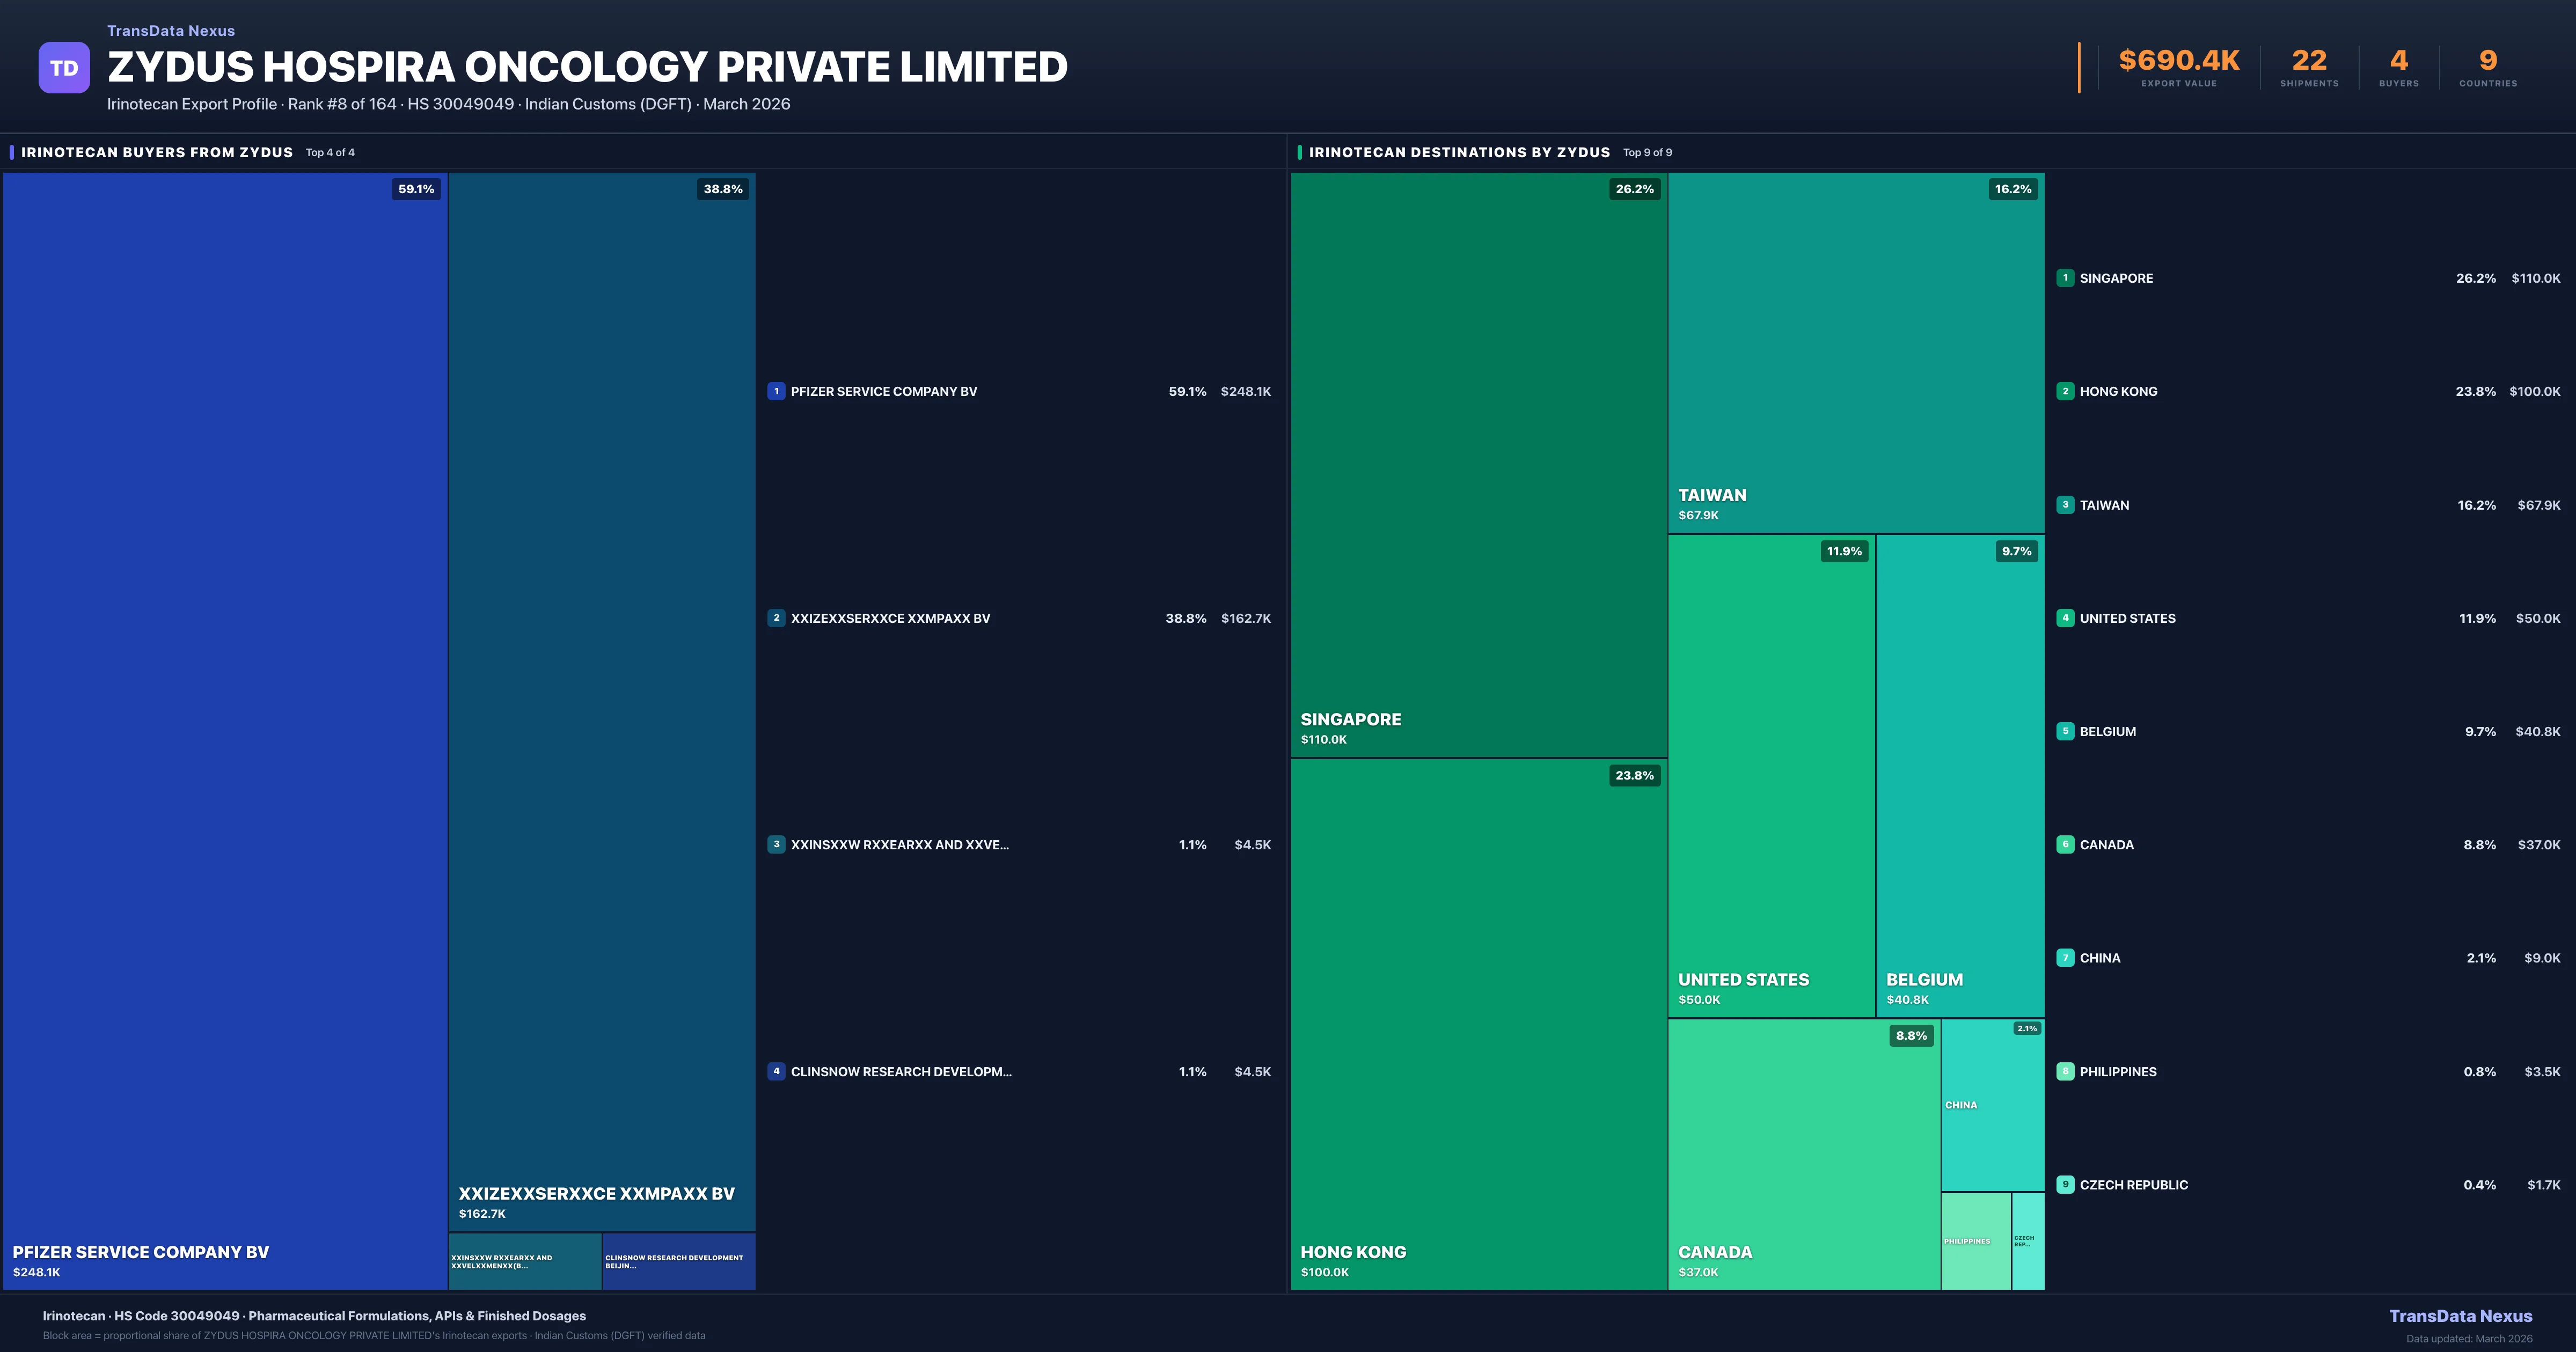This screenshot has height=1352, width=2576.
Task: Select rank badge 7 beside China
Action: [2066, 957]
